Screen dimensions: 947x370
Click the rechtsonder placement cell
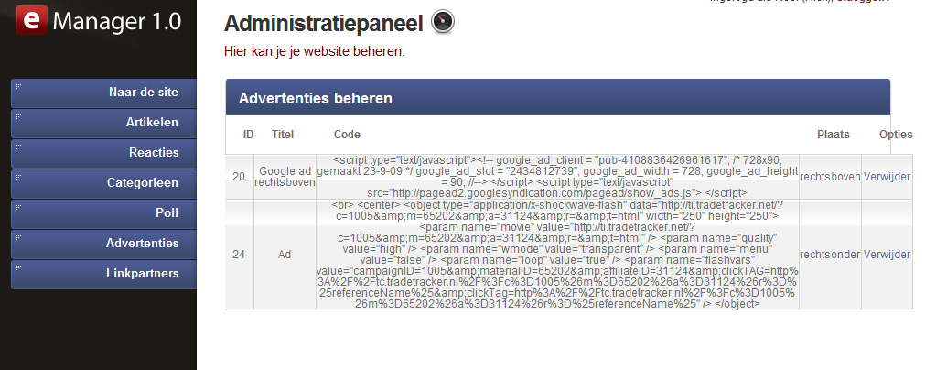point(830,255)
